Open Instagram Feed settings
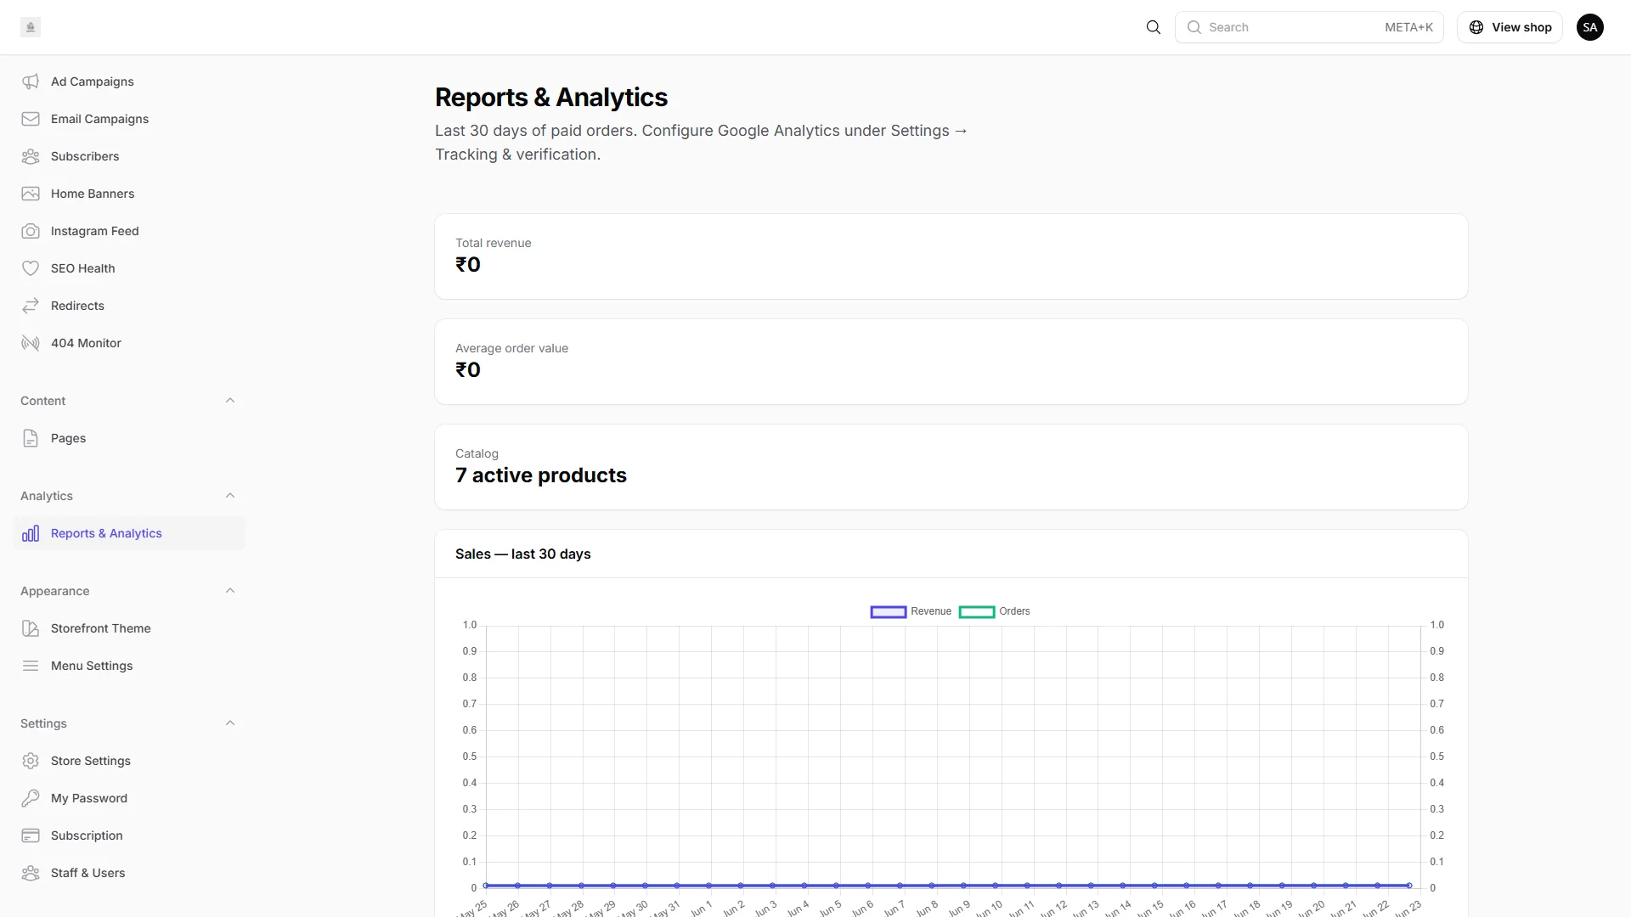The width and height of the screenshot is (1631, 917). 129,231
